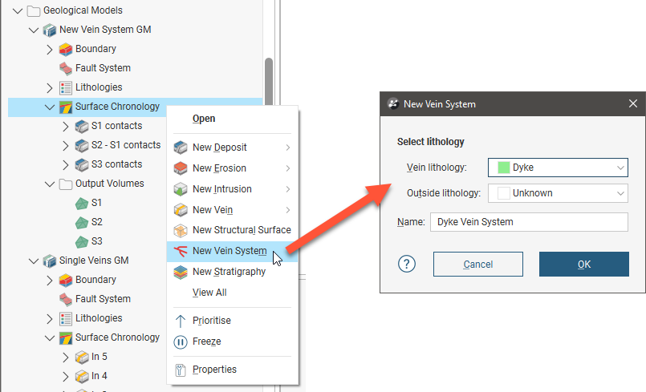Open the Vein lithology dropdown
Image resolution: width=646 pixels, height=392 pixels.
click(558, 168)
